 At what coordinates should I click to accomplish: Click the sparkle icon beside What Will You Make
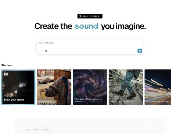(28, 129)
